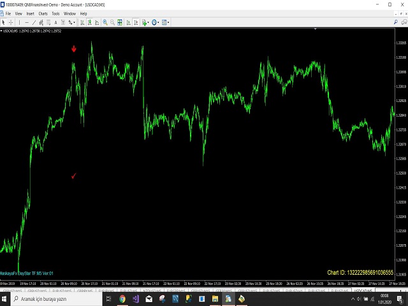Open the Indicators list icon
The height and width of the screenshot is (306, 408).
[x=144, y=23]
